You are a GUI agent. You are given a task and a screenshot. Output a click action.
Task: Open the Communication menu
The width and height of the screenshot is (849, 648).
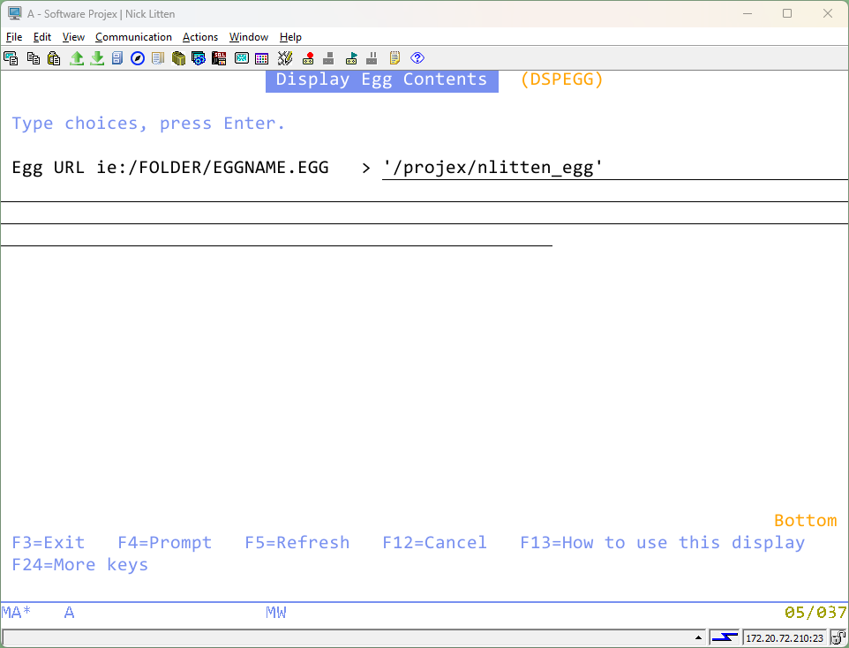pos(133,37)
